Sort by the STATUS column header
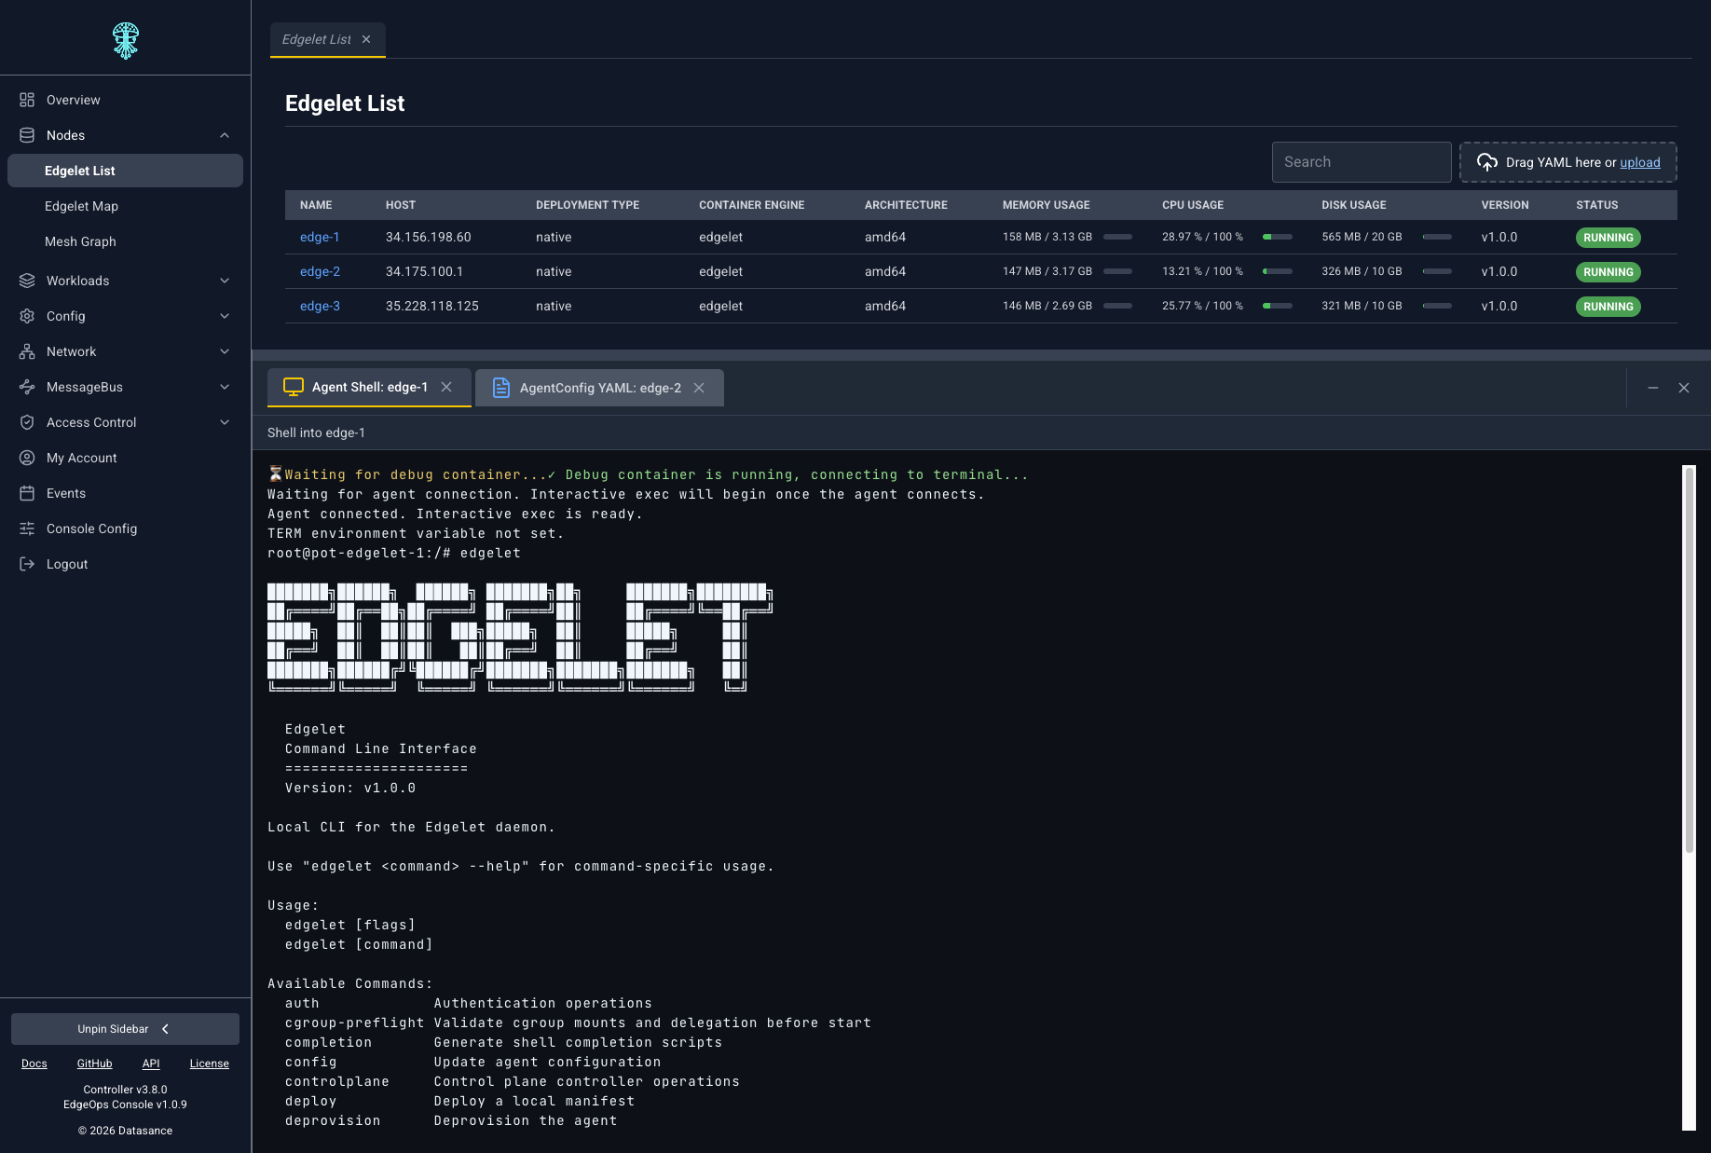Image resolution: width=1711 pixels, height=1153 pixels. [1596, 205]
